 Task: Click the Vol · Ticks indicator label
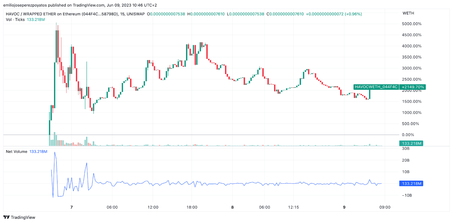click(x=15, y=19)
